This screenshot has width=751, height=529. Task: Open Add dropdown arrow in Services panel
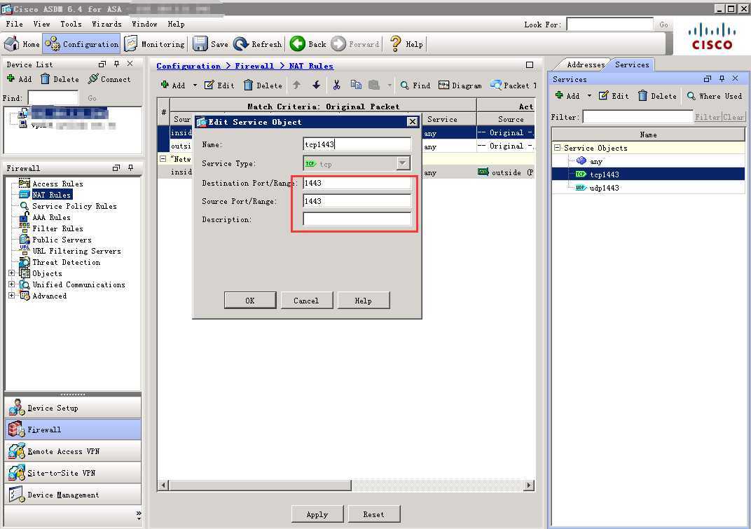coord(589,96)
